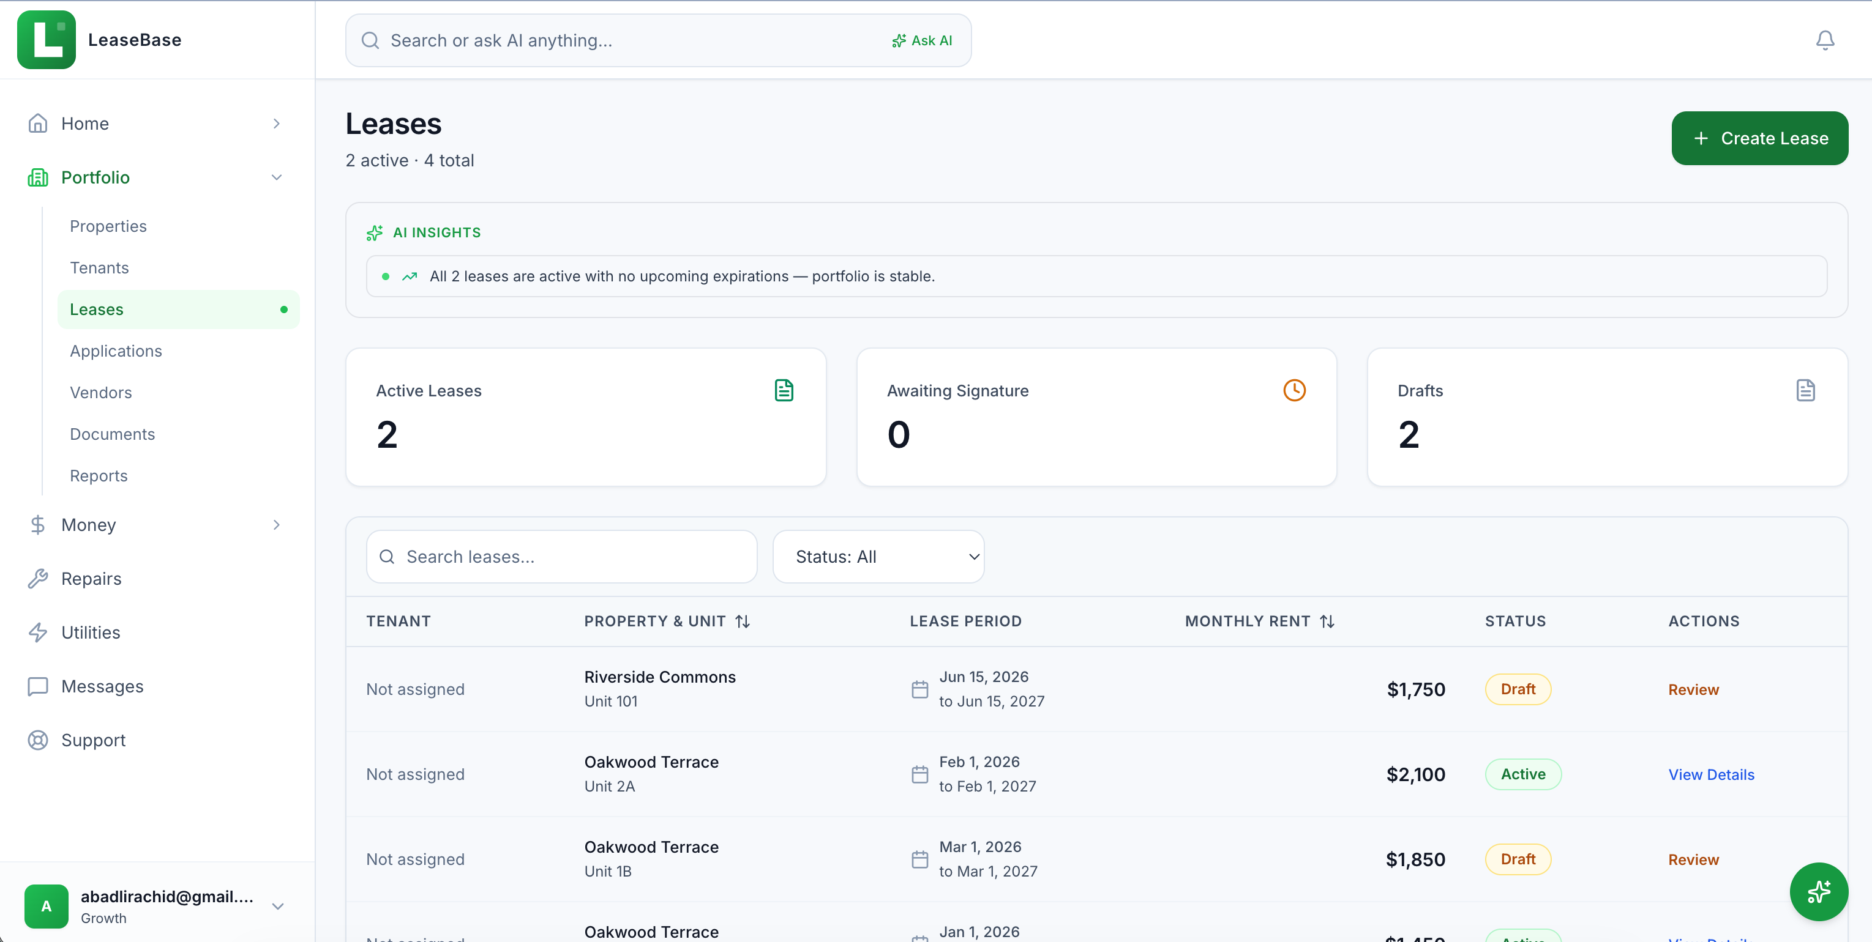
Task: Review the Oakwood Terrace Unit 1B draft
Action: [1693, 859]
